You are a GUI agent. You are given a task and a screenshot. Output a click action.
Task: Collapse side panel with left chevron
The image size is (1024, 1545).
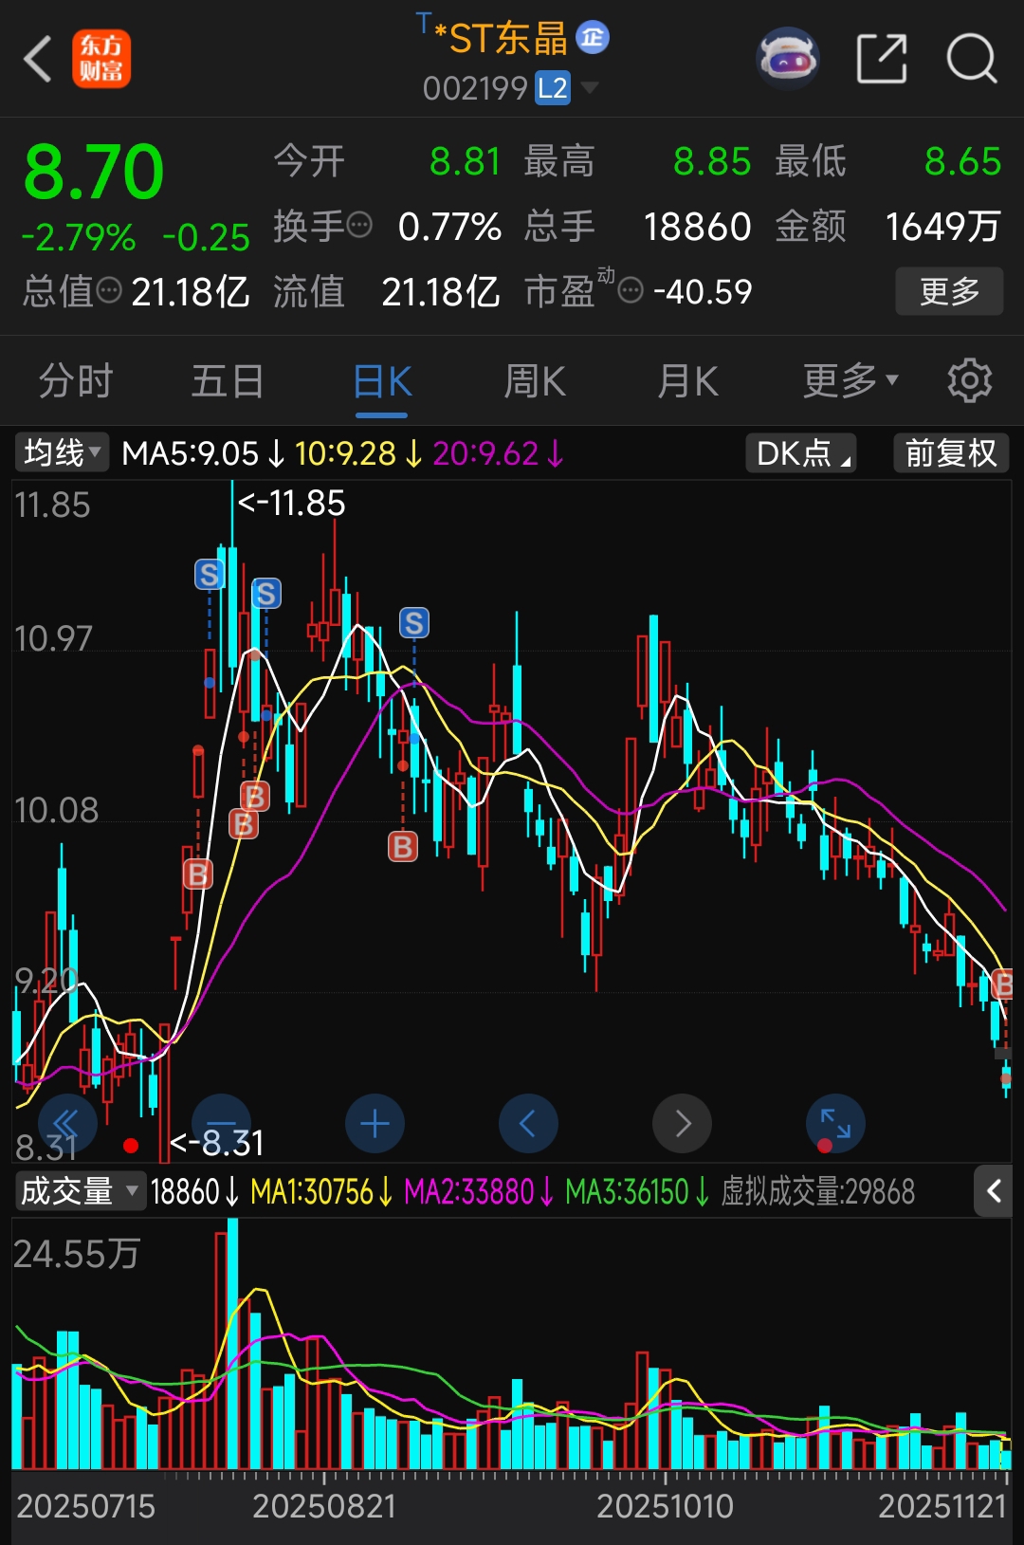(993, 1190)
